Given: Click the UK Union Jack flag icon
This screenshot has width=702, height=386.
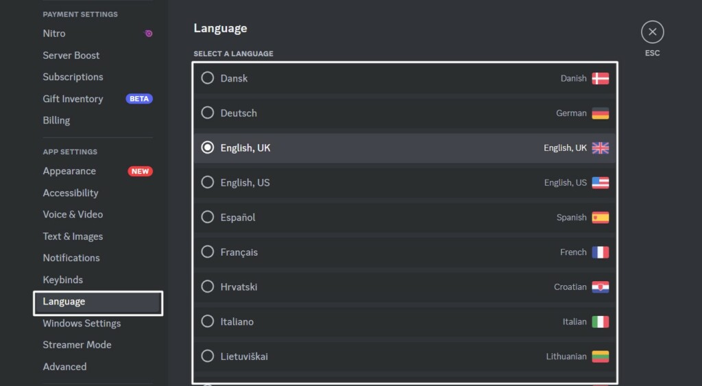Looking at the screenshot, I should click(600, 148).
